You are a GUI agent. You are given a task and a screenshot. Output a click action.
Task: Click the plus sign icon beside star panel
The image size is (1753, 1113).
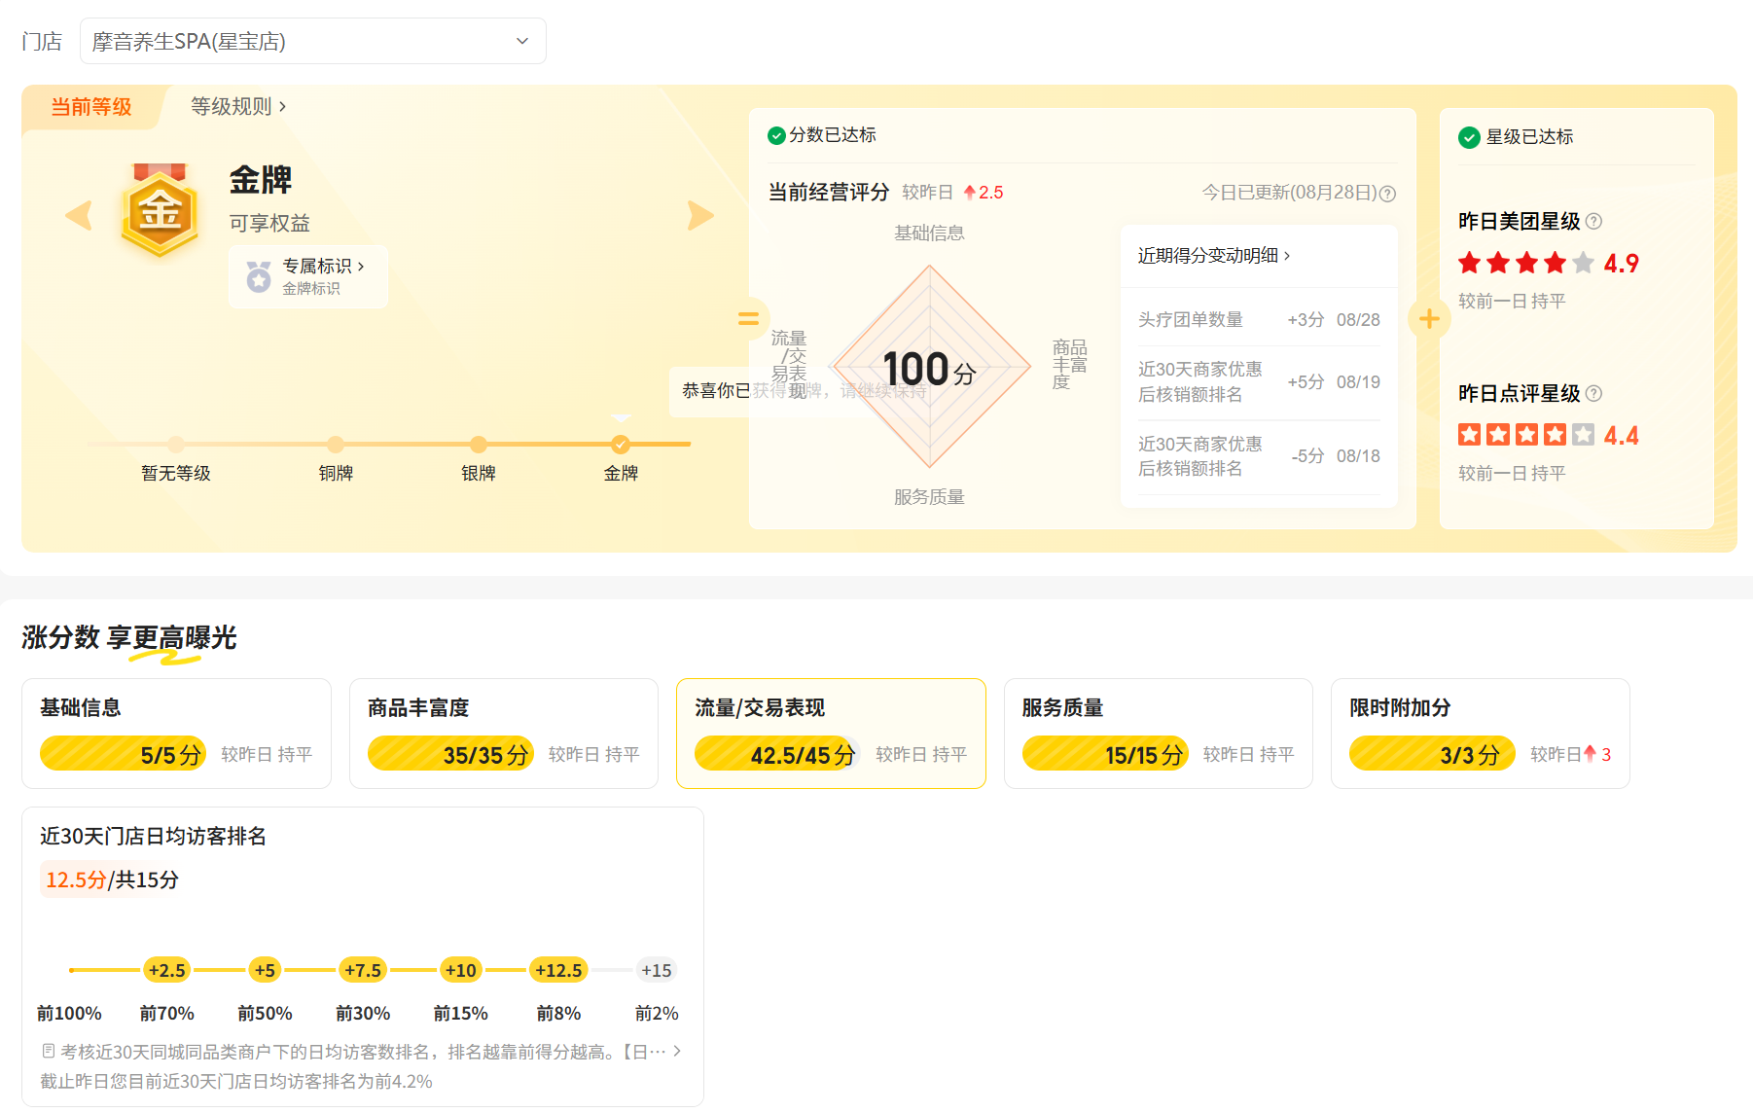[1429, 318]
